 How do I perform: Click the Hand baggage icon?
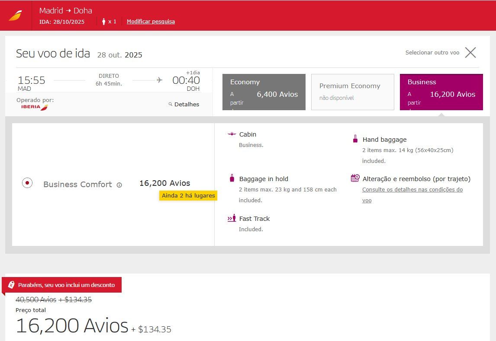355,139
